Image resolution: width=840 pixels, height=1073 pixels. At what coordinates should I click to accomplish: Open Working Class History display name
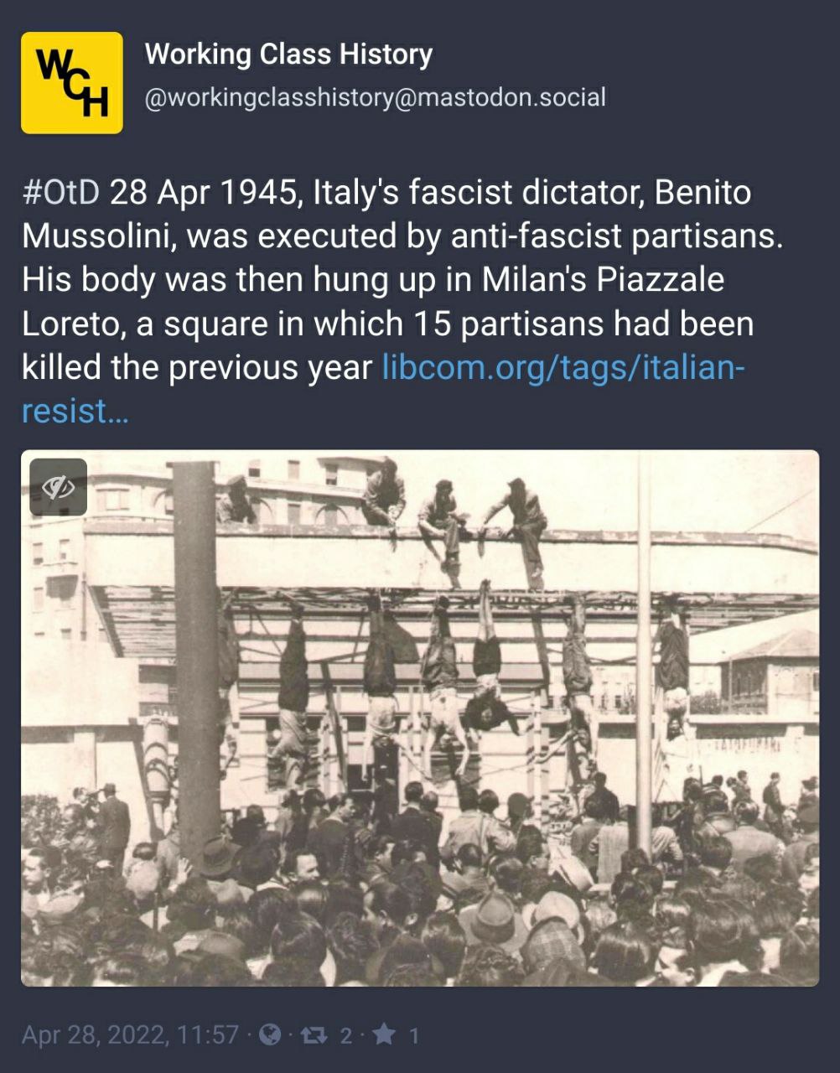[288, 54]
